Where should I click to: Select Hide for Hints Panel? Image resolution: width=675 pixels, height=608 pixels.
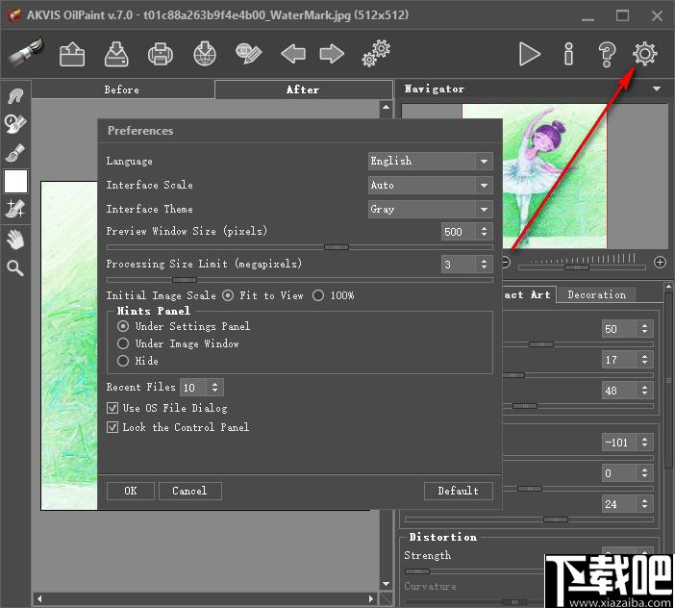[123, 361]
